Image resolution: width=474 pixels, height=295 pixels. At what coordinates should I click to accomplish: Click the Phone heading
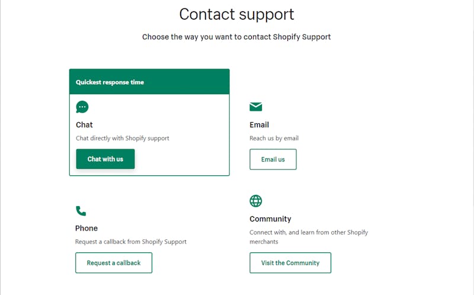(87, 228)
